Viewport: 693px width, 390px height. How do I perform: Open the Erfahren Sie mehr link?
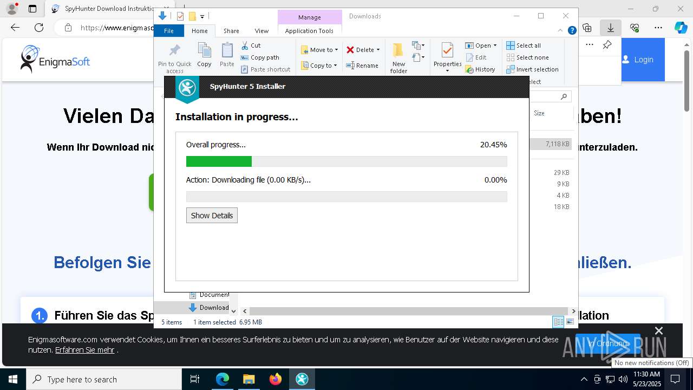(84, 350)
